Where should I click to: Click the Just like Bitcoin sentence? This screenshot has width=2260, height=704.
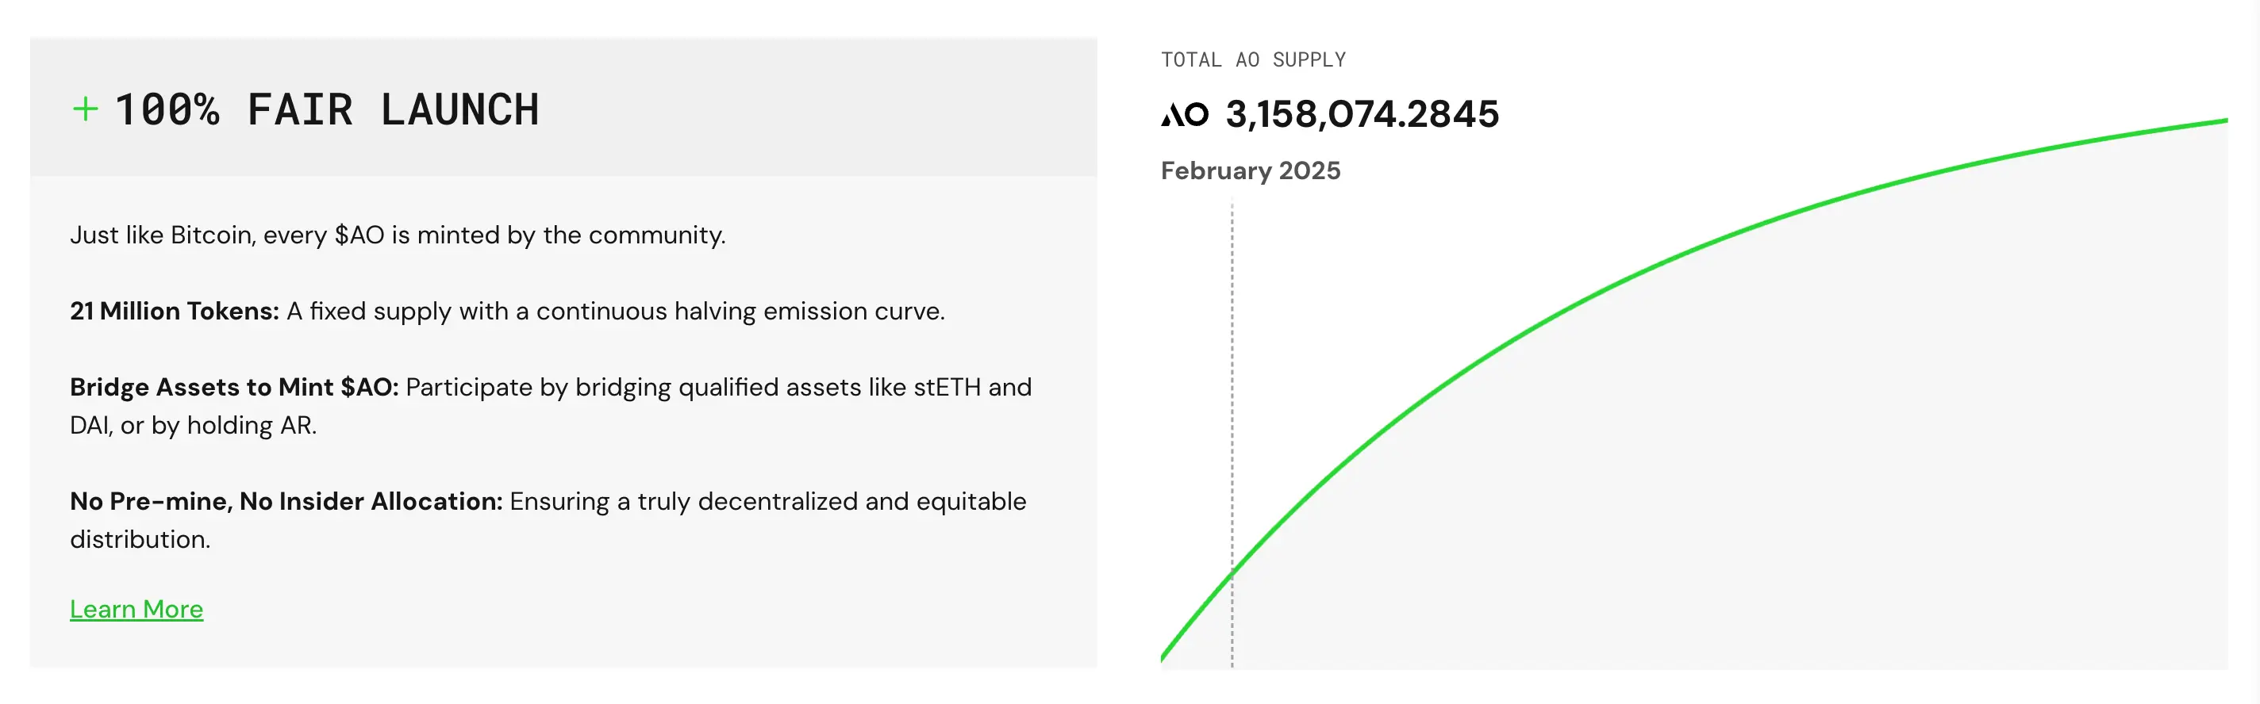coord(398,235)
